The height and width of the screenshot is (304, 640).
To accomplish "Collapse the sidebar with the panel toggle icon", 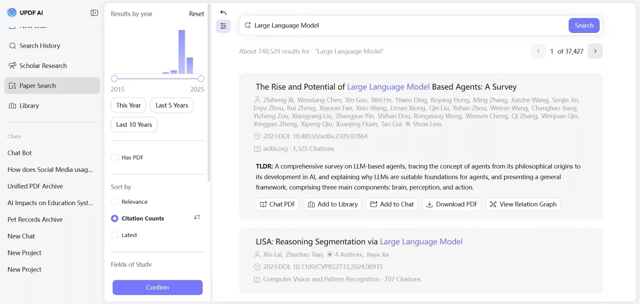I will pyautogui.click(x=94, y=13).
